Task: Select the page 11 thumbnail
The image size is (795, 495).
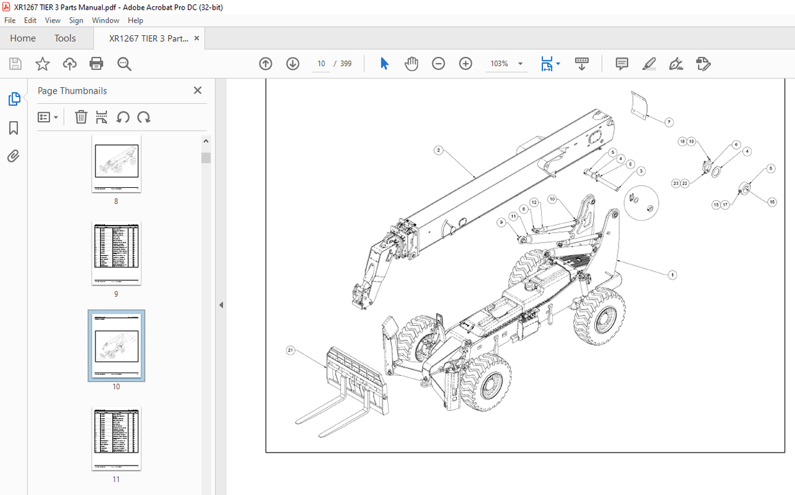Action: click(116, 439)
